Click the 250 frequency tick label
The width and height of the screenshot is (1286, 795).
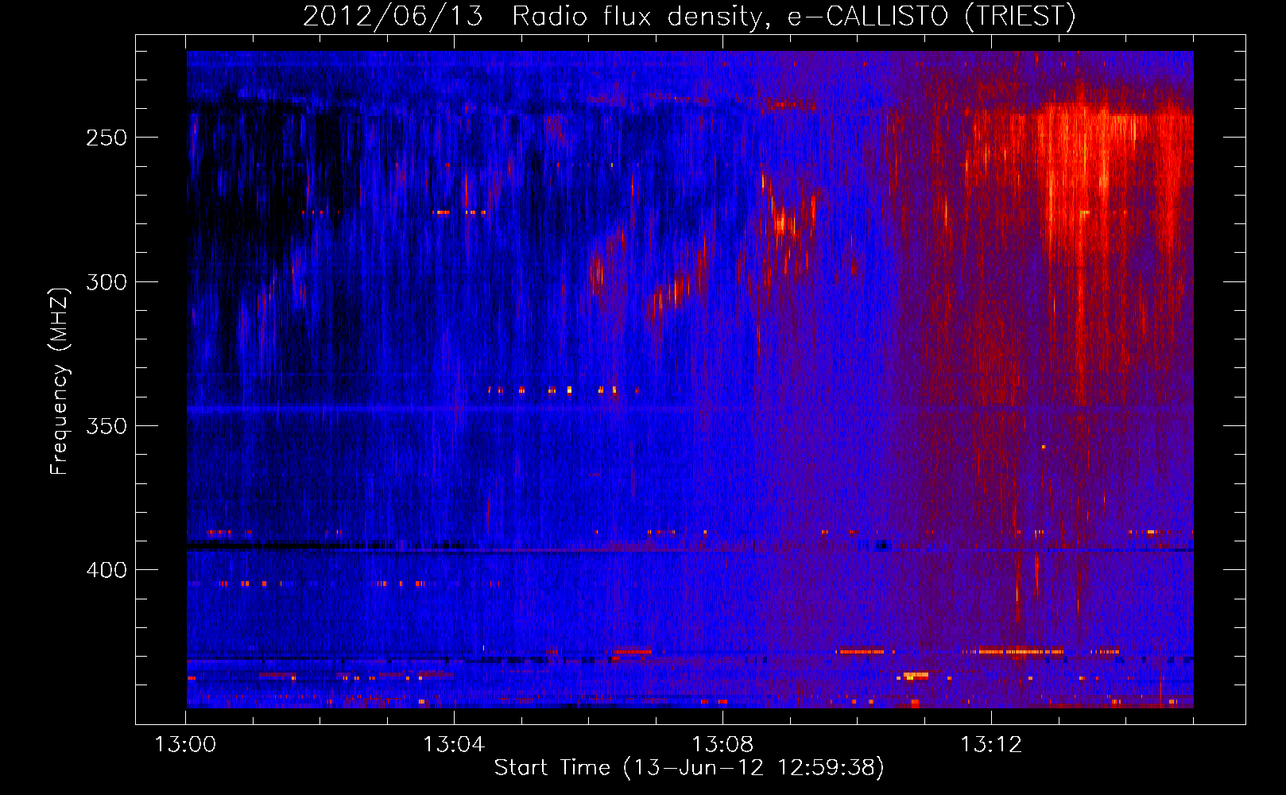coord(107,138)
